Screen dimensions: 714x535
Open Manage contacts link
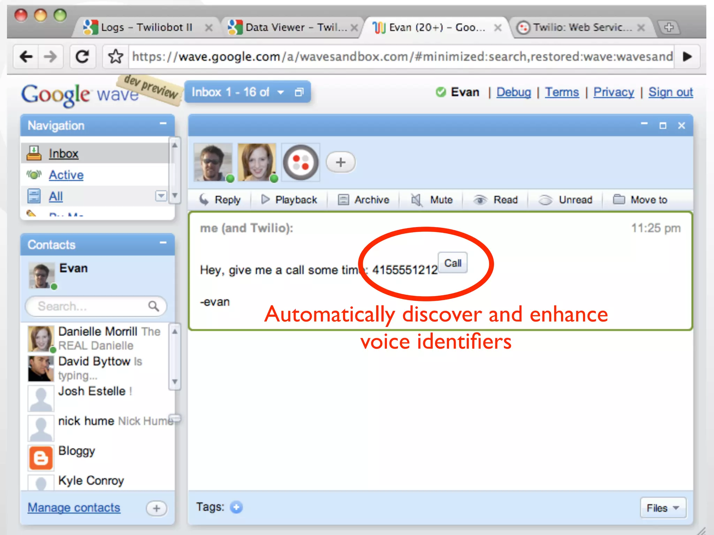pyautogui.click(x=74, y=507)
